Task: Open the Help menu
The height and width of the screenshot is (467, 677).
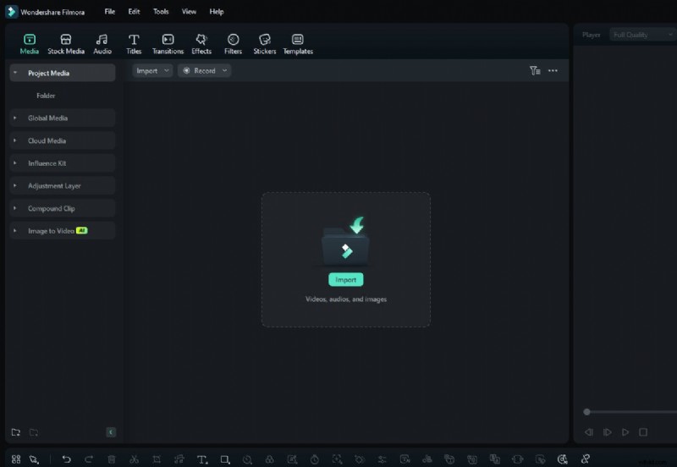Action: point(217,12)
